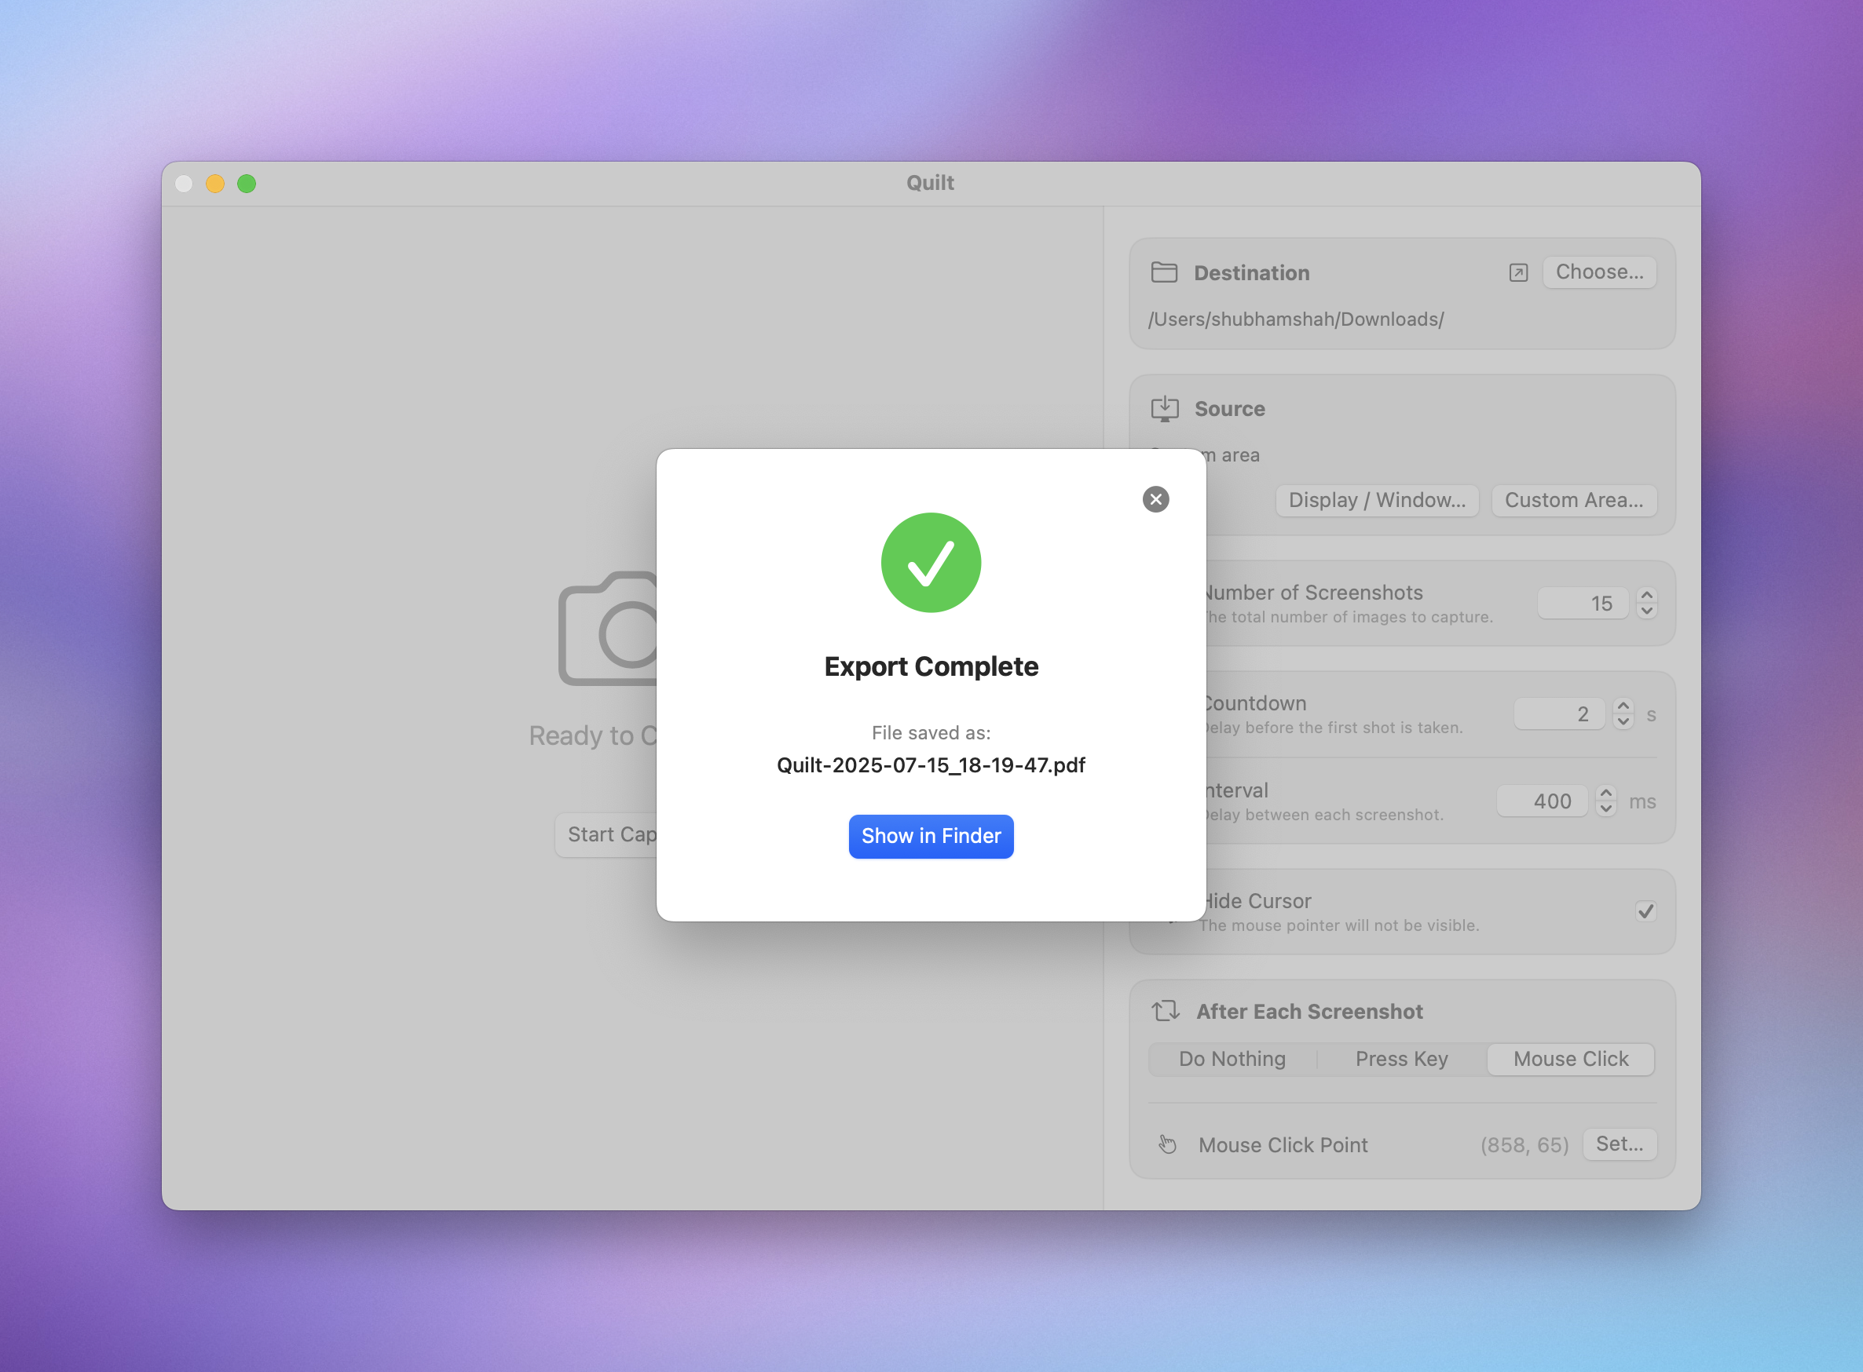The width and height of the screenshot is (1863, 1372).
Task: Toggle the Hide Cursor checkbox
Action: click(x=1645, y=911)
